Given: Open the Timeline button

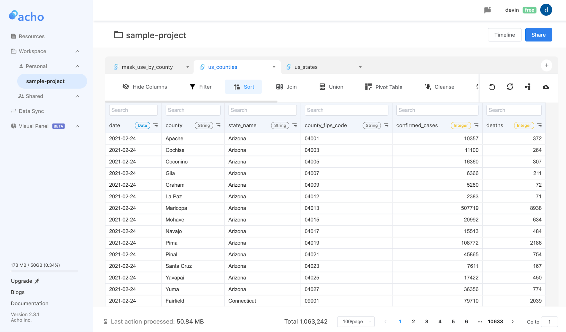Looking at the screenshot, I should [504, 35].
